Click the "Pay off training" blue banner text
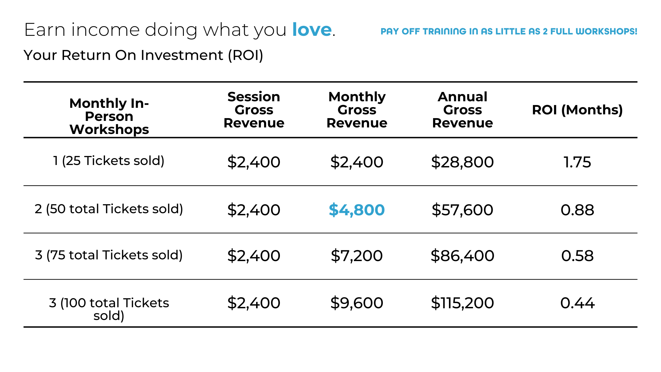Image resolution: width=661 pixels, height=372 pixels. click(508, 31)
